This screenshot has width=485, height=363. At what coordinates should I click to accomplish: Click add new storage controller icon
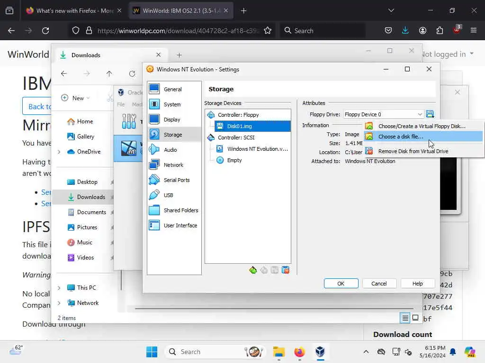tap(253, 270)
